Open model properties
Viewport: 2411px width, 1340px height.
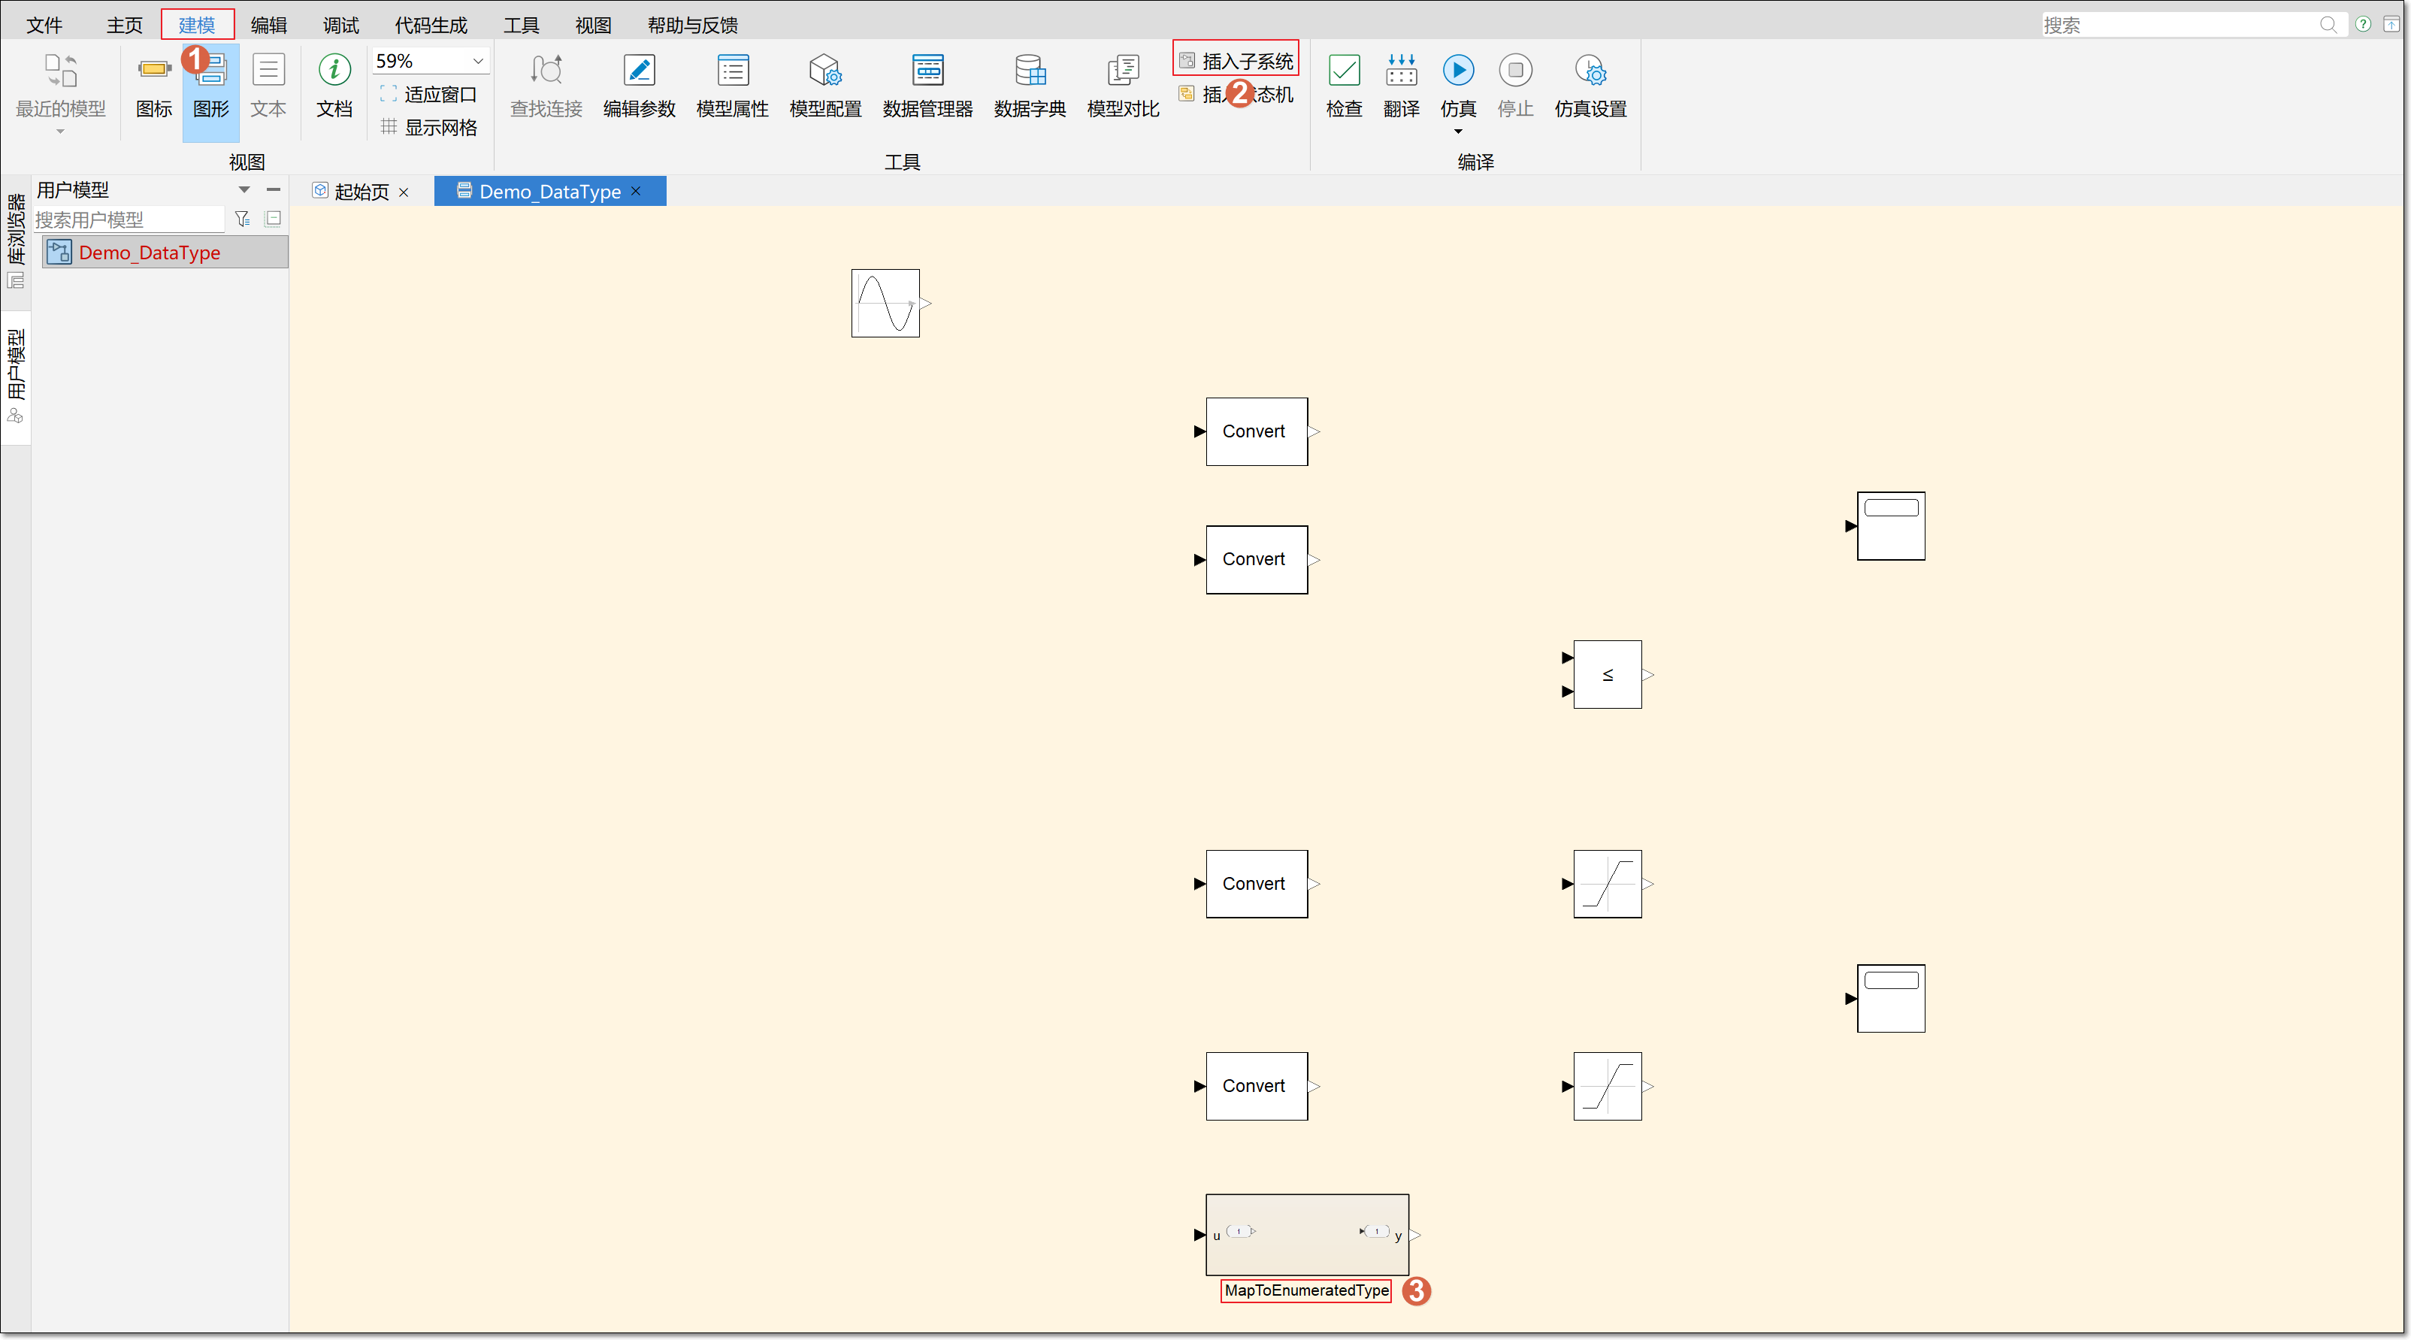pyautogui.click(x=732, y=86)
